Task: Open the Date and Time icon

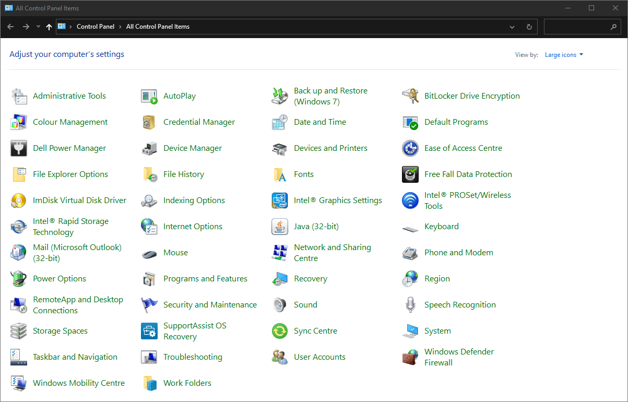Action: [280, 122]
